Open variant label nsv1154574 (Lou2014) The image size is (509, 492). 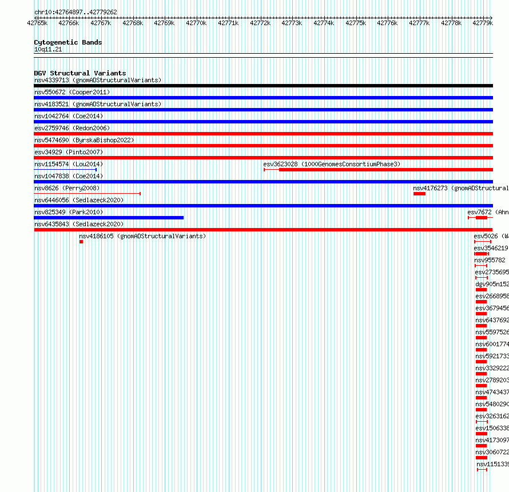(69, 164)
